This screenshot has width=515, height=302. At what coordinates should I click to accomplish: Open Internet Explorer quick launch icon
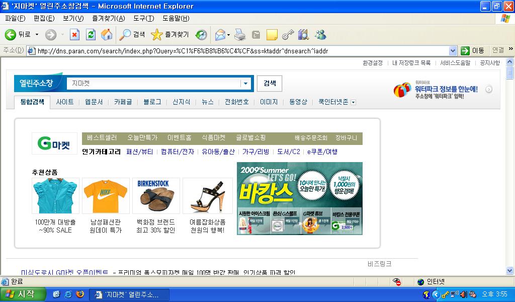pyautogui.click(x=68, y=294)
